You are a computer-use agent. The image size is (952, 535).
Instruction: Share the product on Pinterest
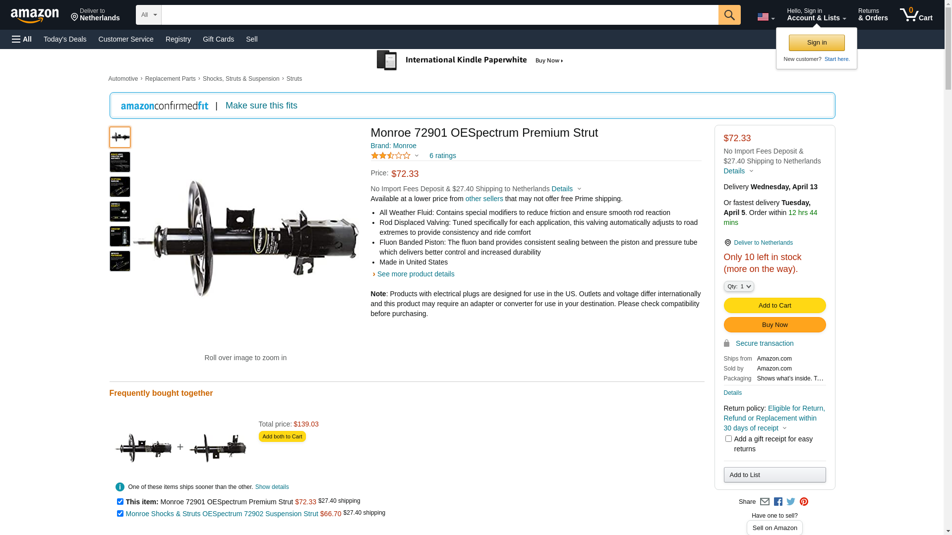tap(804, 502)
